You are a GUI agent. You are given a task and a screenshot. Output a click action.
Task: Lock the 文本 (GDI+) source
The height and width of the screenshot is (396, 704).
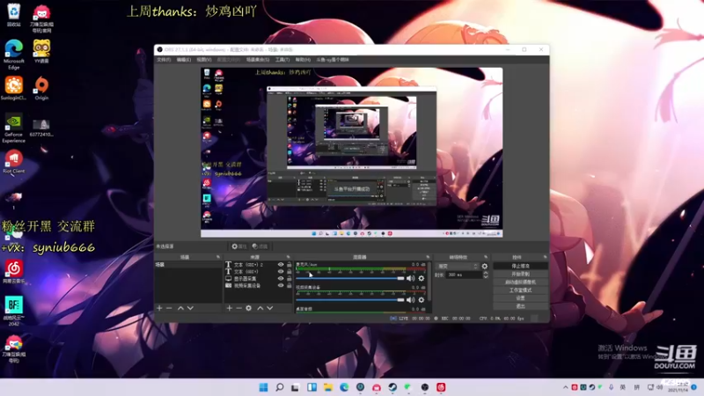(x=290, y=272)
